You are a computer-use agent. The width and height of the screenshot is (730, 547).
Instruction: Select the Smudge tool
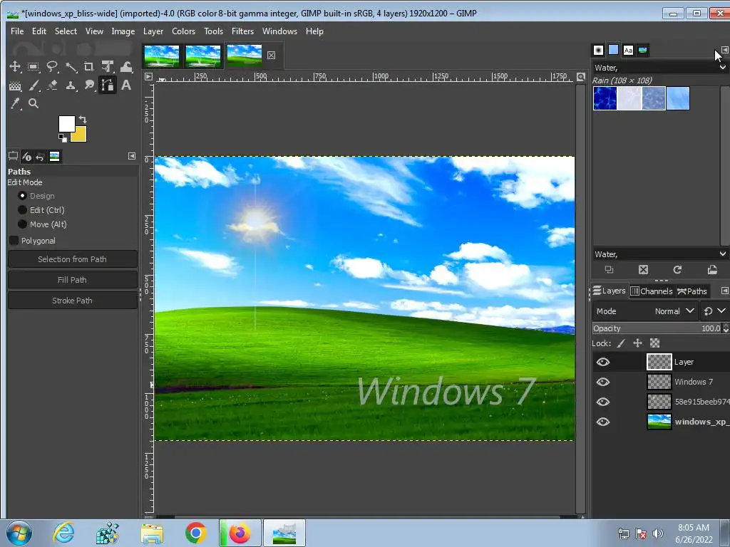89,85
